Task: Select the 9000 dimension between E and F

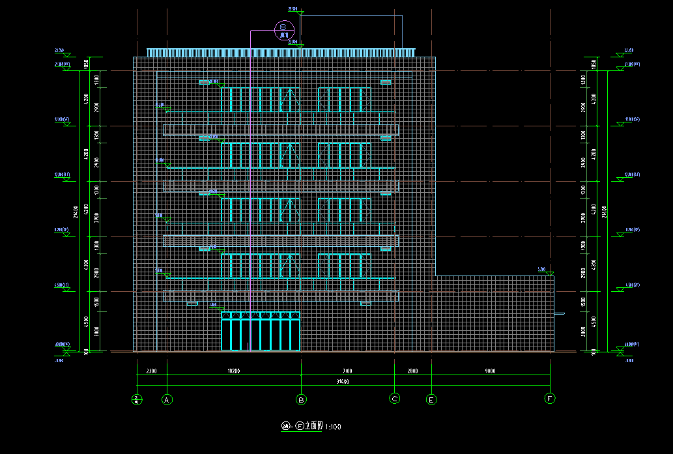Action: [490, 371]
